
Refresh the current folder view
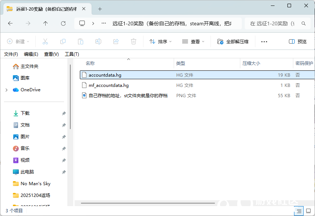pos(63,23)
